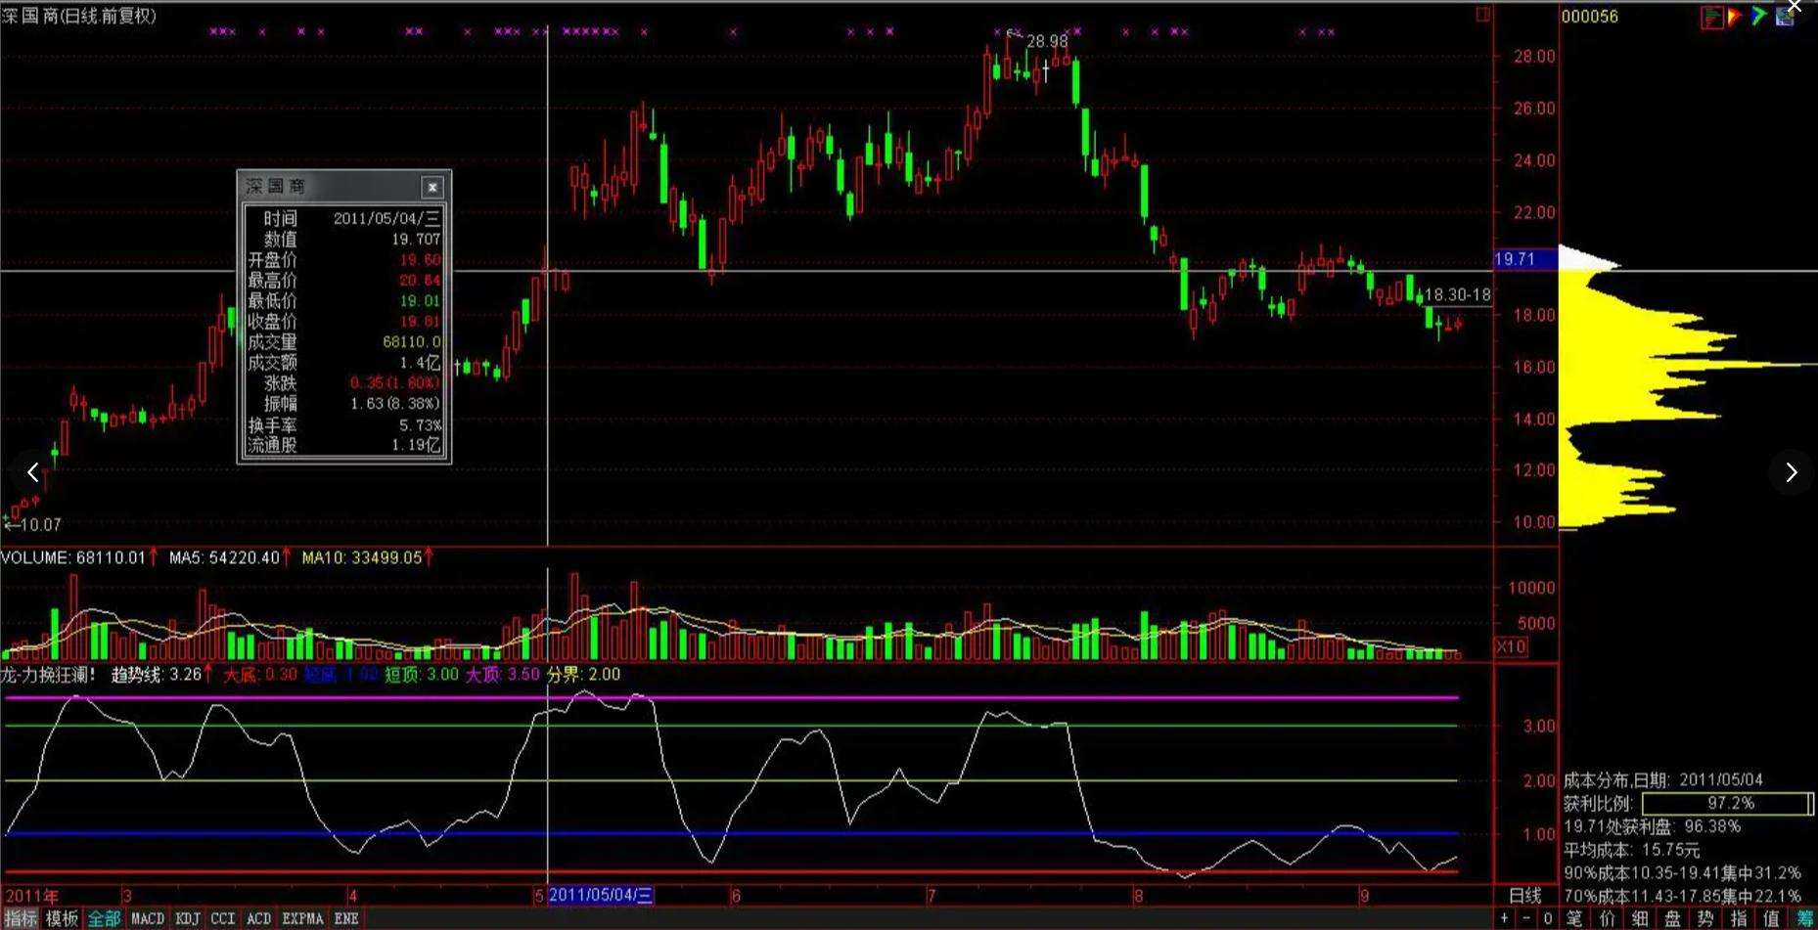
Task: Close the 深国商 data info popup
Action: click(x=432, y=187)
